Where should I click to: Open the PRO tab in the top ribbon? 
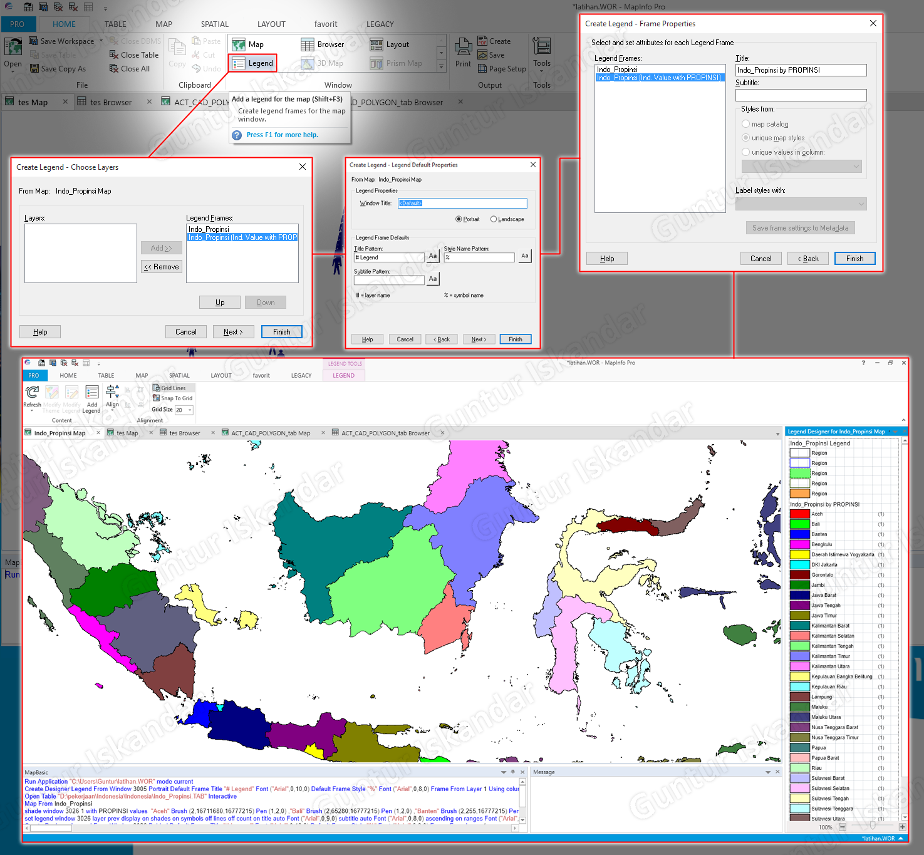click(x=18, y=24)
